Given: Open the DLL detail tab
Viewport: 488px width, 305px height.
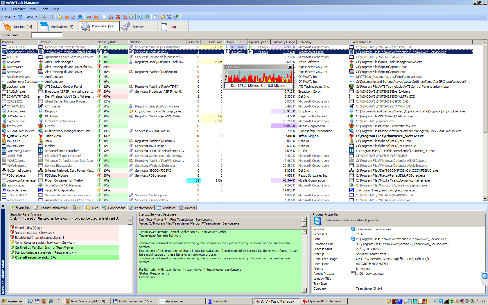Looking at the screenshot, I should point(77,208).
